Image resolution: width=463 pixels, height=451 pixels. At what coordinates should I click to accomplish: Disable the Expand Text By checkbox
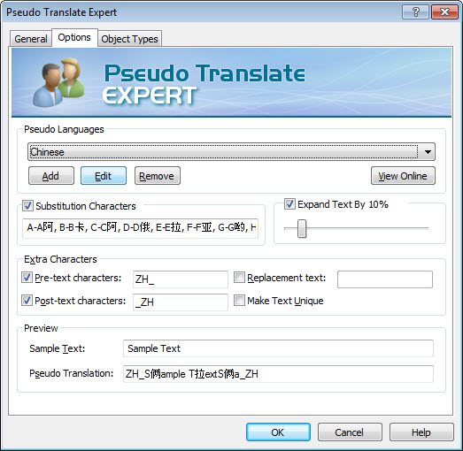[289, 203]
